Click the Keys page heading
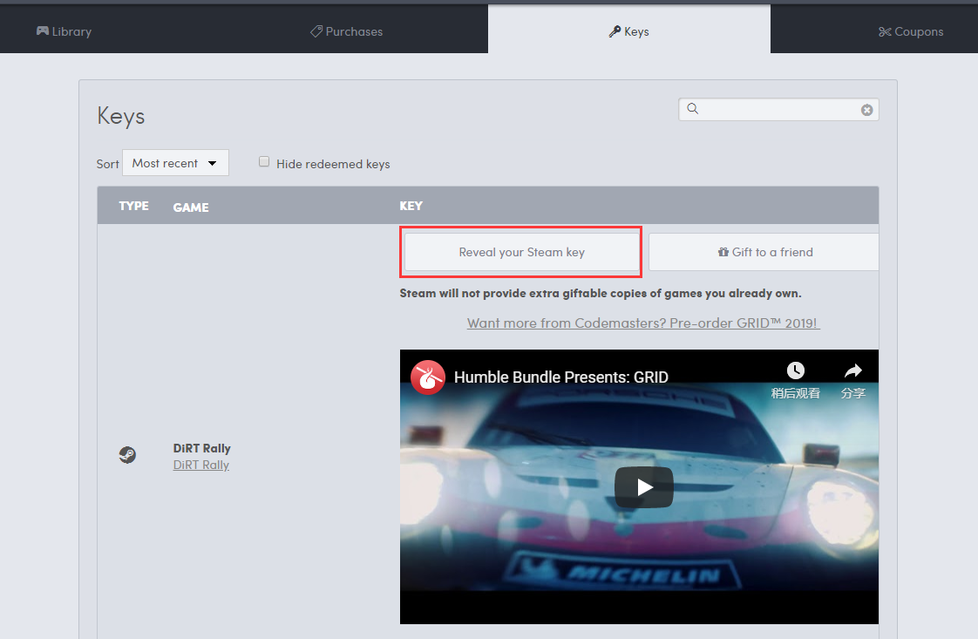The height and width of the screenshot is (639, 978). (x=121, y=116)
